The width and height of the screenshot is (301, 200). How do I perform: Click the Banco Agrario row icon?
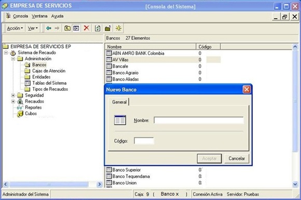(x=109, y=73)
